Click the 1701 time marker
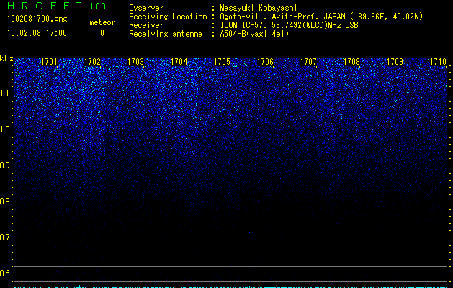This screenshot has width=453, height=288. [x=49, y=62]
